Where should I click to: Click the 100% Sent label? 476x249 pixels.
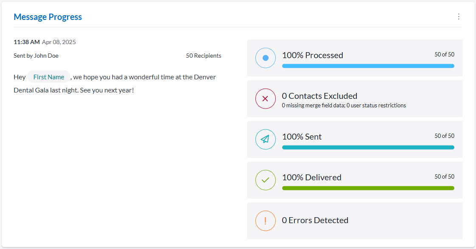(302, 137)
